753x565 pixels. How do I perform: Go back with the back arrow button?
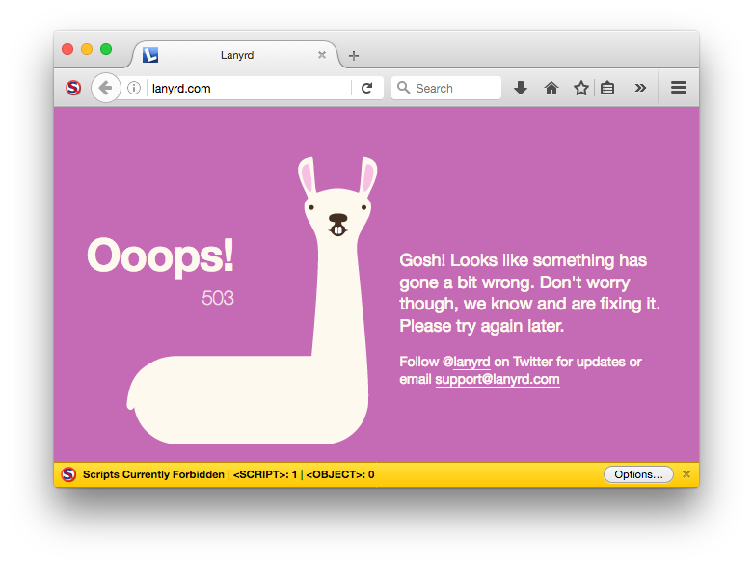105,88
